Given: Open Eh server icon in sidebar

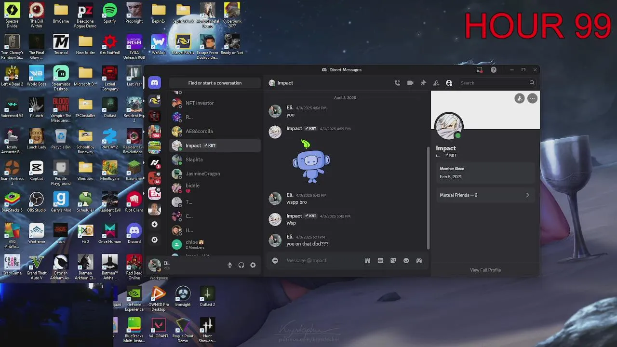Looking at the screenshot, I should [154, 193].
